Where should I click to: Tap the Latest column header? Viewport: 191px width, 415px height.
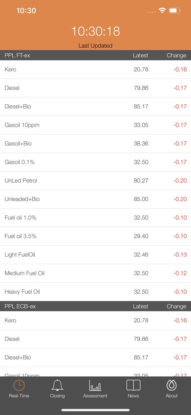click(x=141, y=55)
